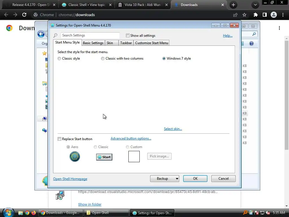Select the Aero button radio
Viewport: 289px width, 217px height.
click(68, 147)
